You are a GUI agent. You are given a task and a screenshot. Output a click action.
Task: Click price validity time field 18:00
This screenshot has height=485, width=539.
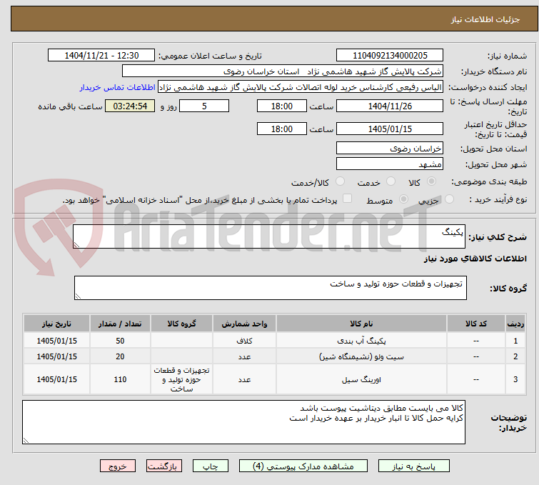coord(282,129)
